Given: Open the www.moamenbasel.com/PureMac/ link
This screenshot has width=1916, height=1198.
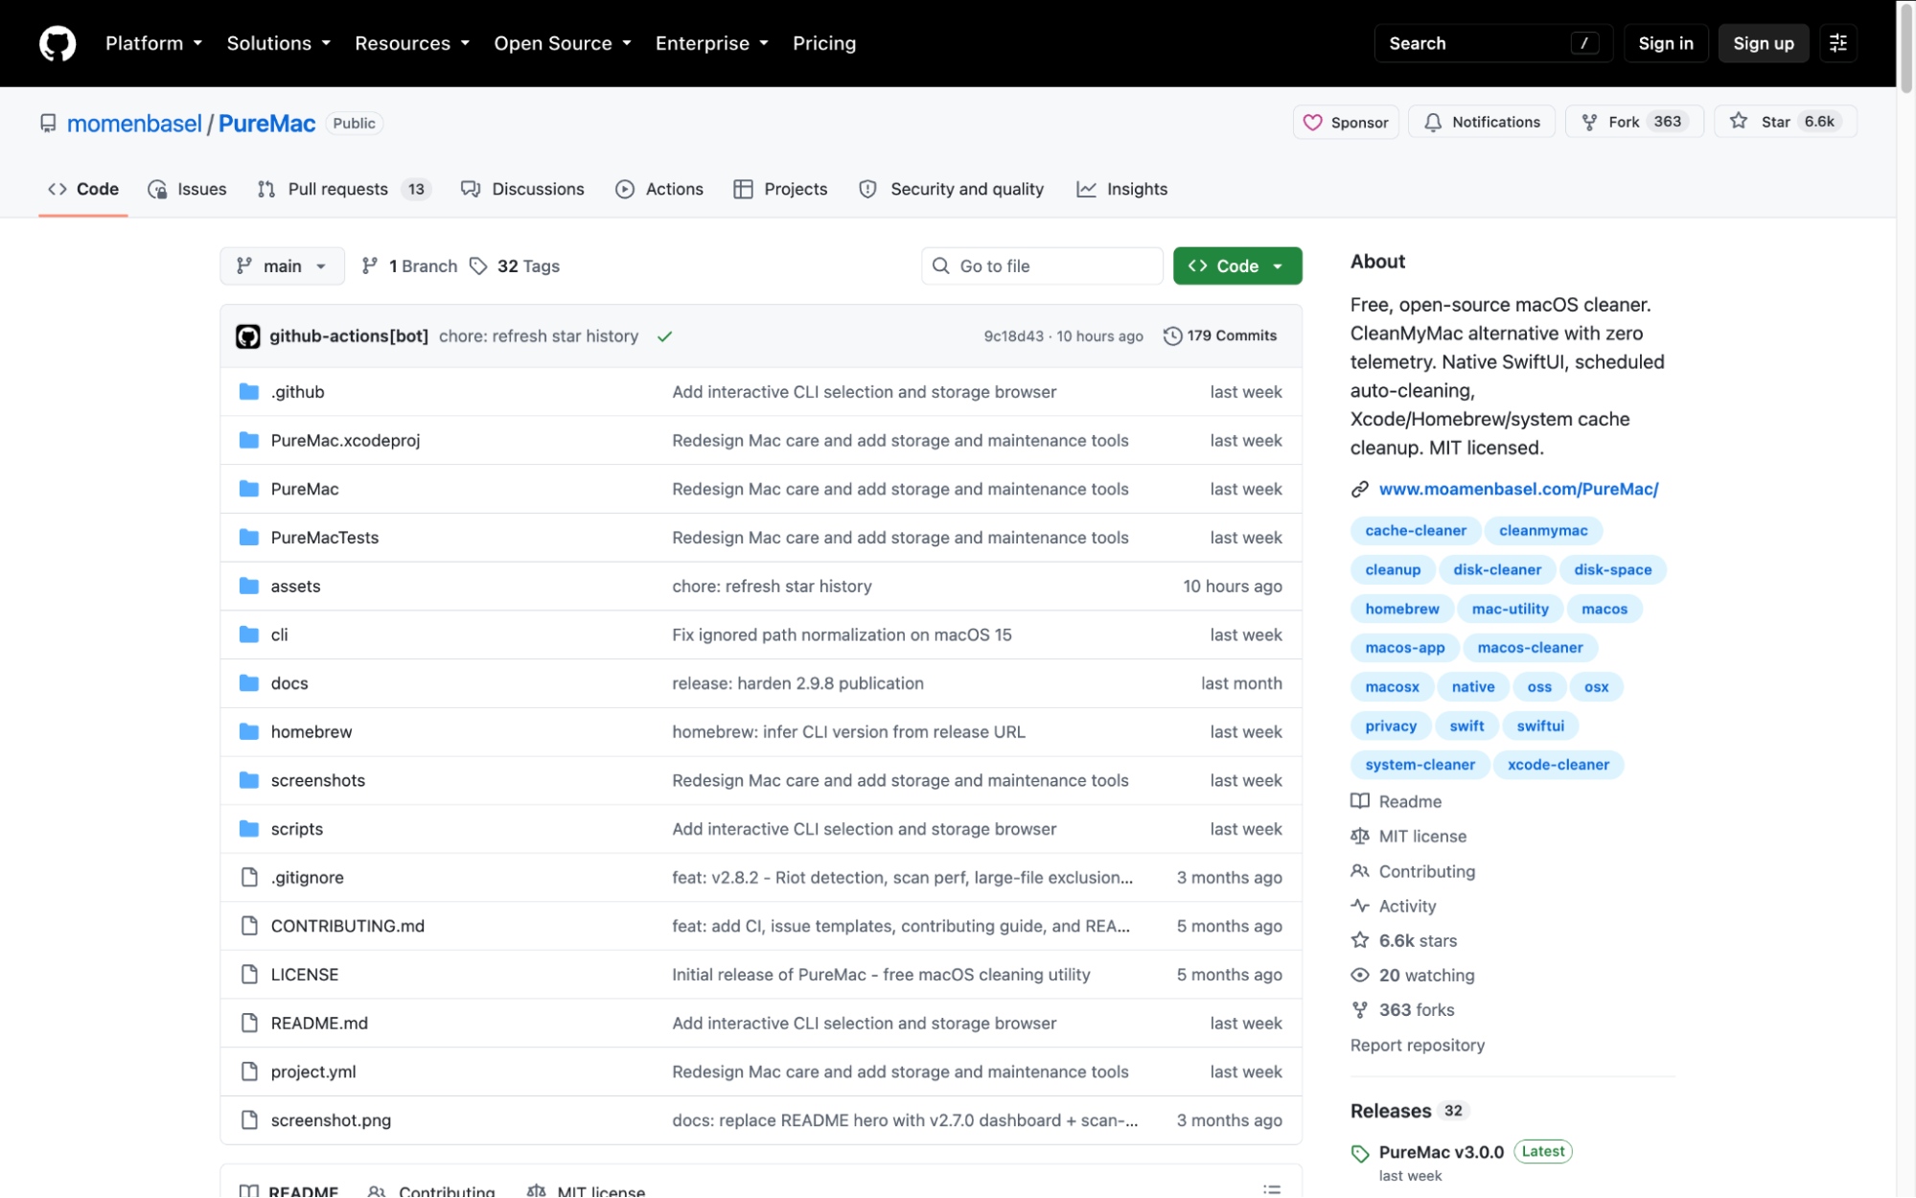Looking at the screenshot, I should click(1518, 489).
